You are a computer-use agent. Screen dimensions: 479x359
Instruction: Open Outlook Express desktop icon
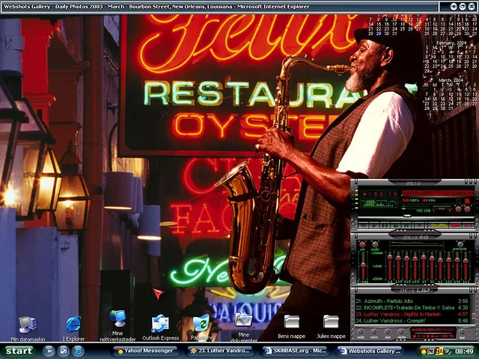pos(160,328)
